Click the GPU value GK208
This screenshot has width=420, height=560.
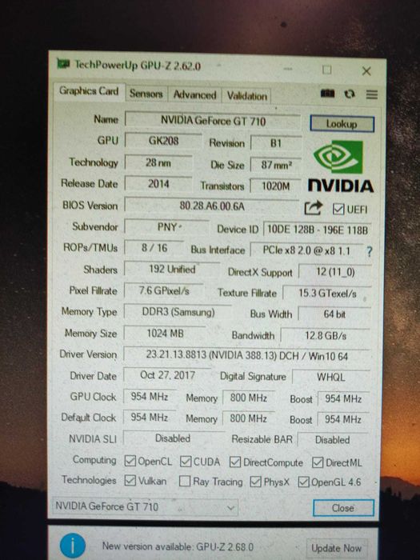click(x=163, y=141)
